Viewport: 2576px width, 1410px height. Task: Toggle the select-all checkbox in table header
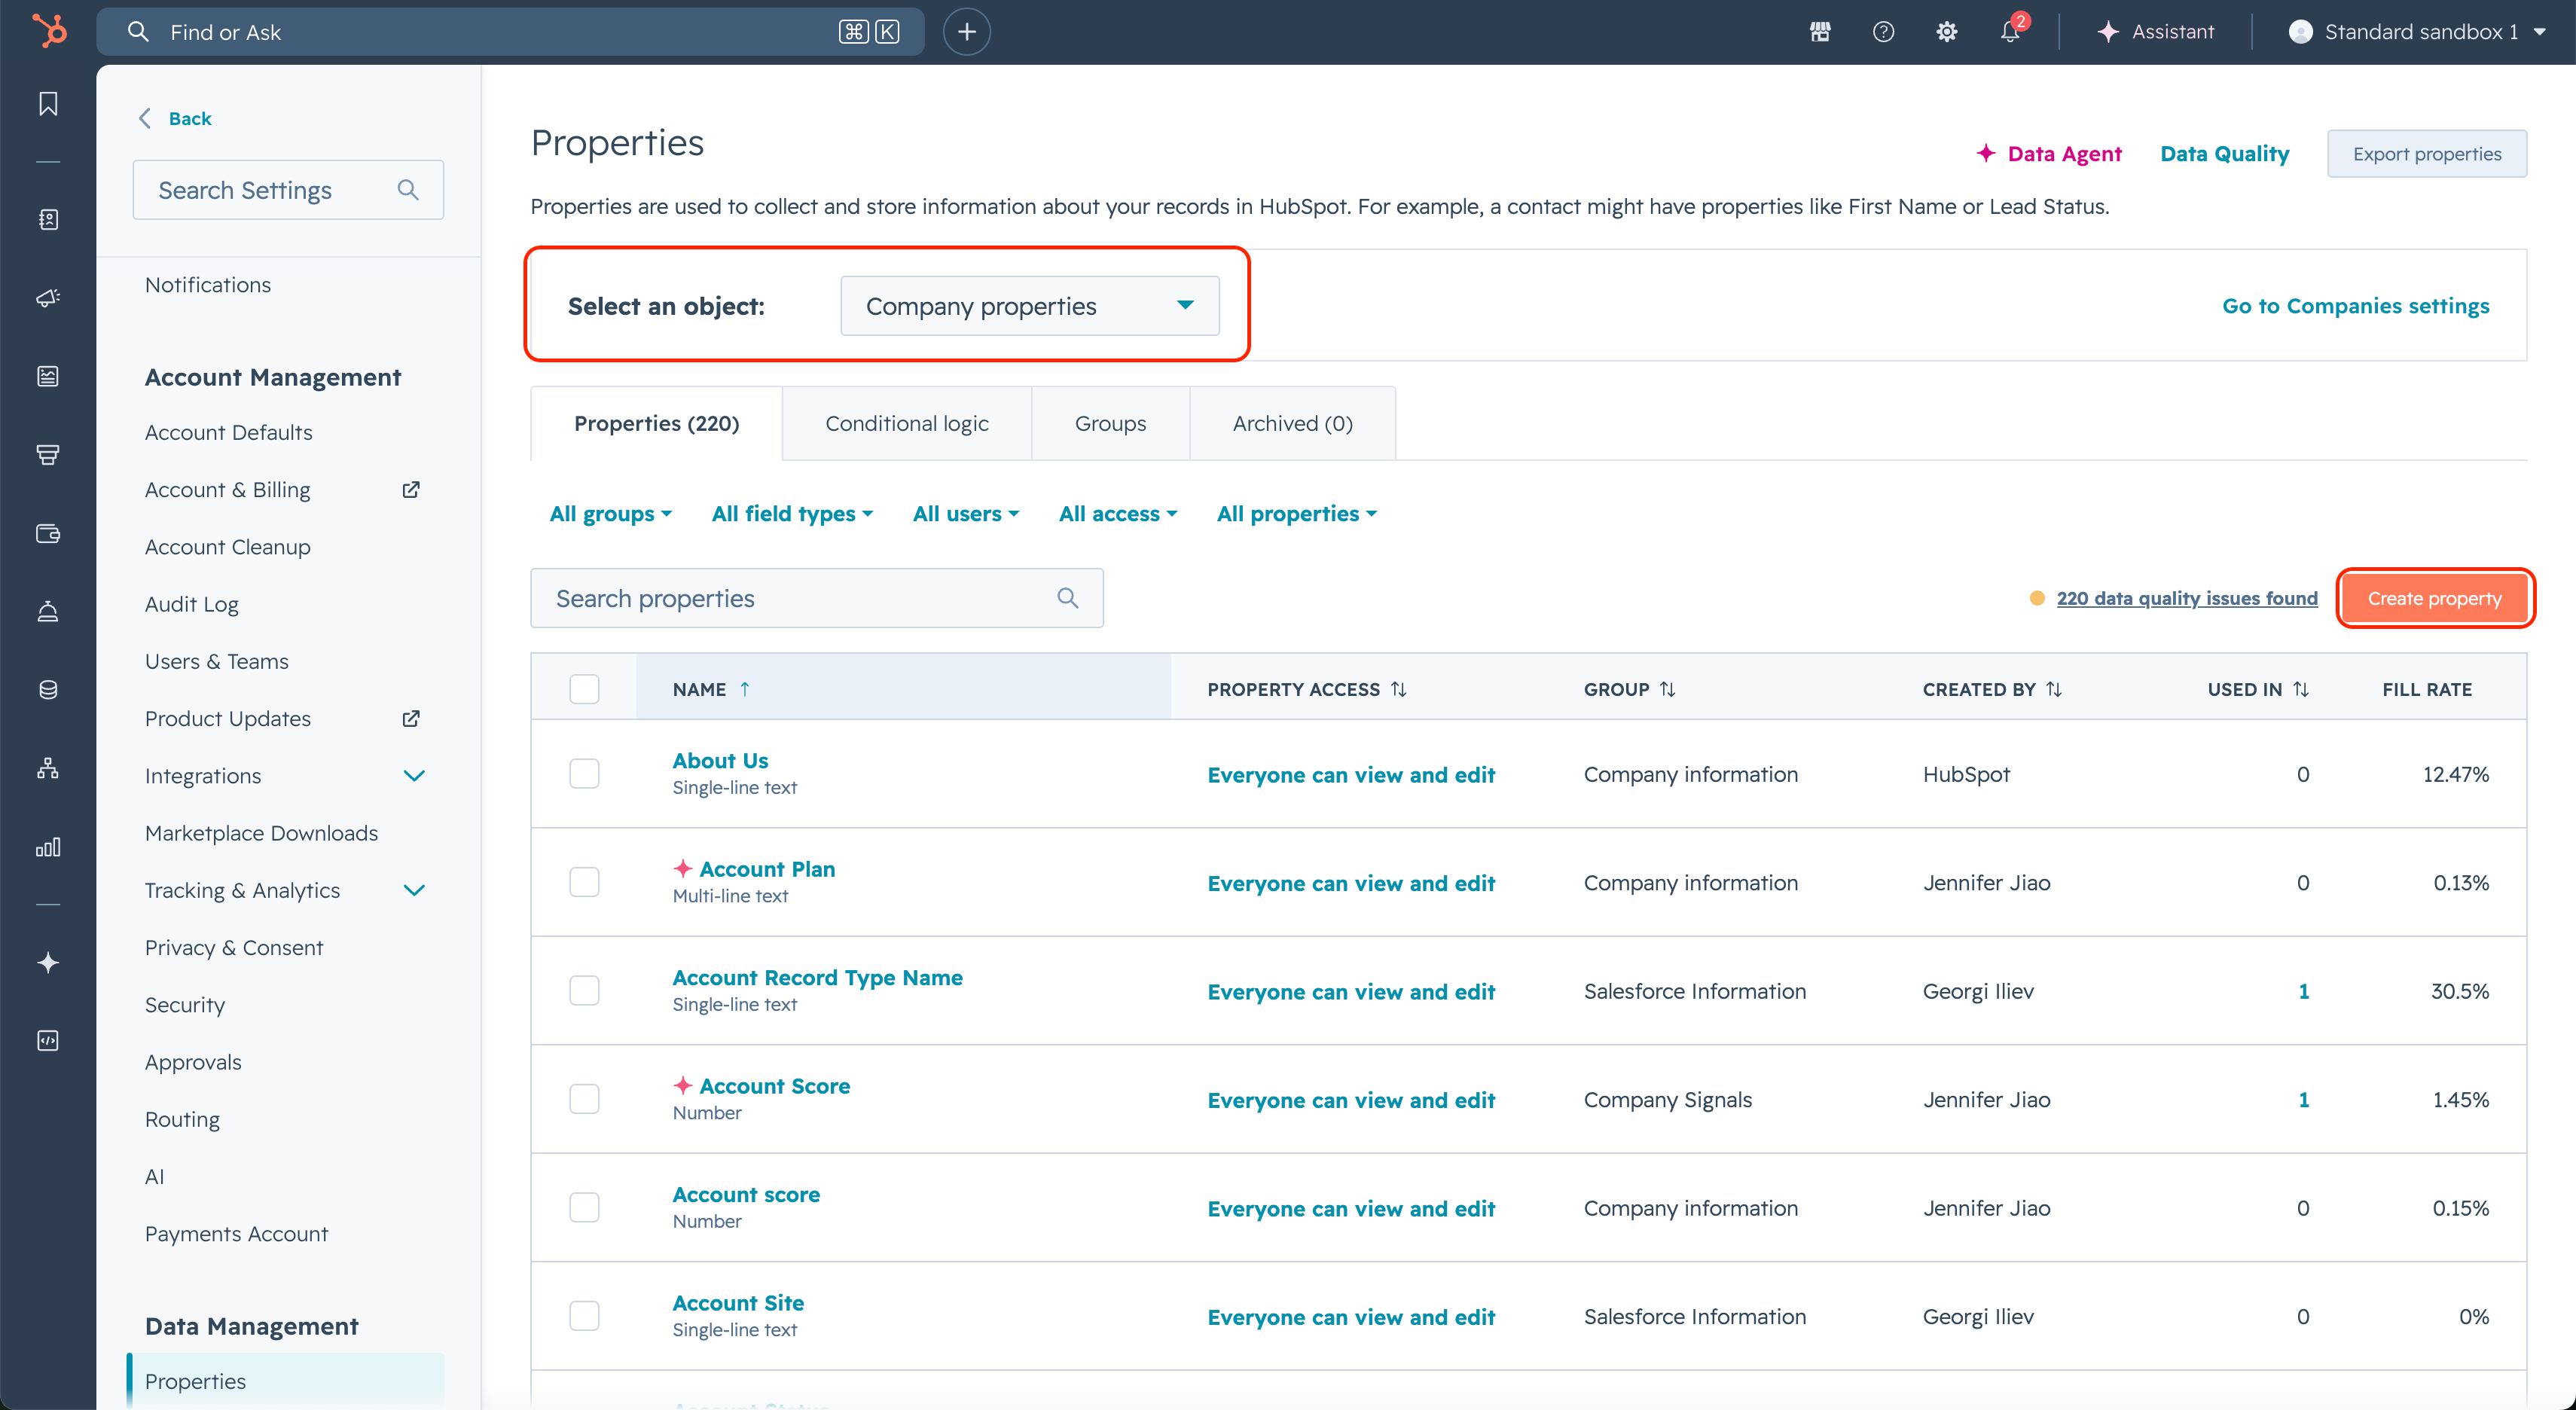coord(584,689)
